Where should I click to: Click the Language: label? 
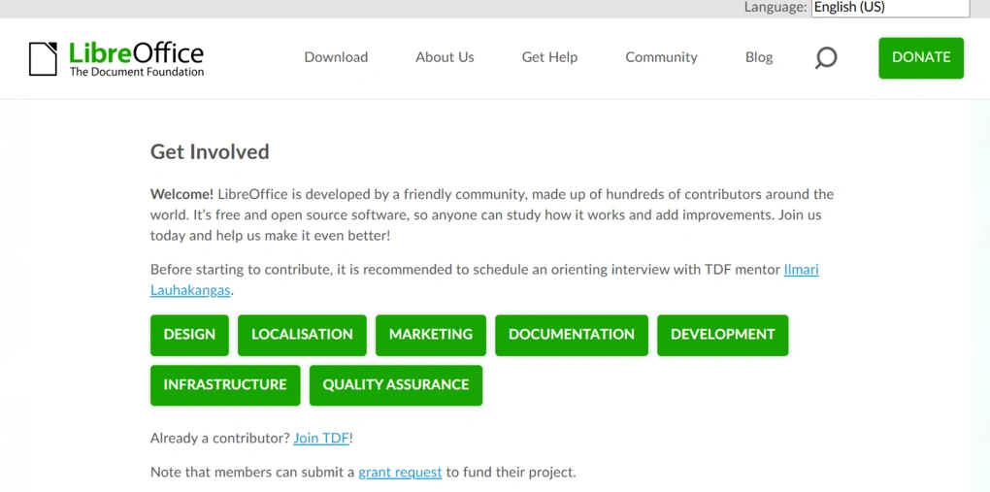[x=775, y=8]
